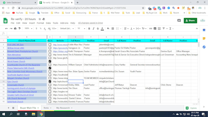Insert a comment using the toolbar icon
This screenshot has height=117, width=208.
pos(155,28)
